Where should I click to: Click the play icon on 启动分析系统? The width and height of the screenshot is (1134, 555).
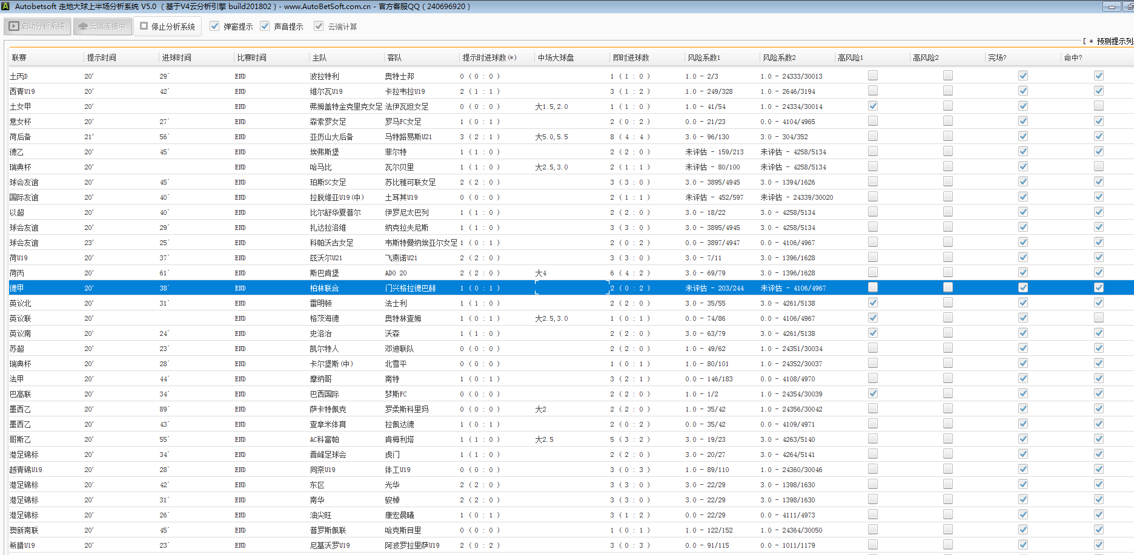pyautogui.click(x=14, y=27)
